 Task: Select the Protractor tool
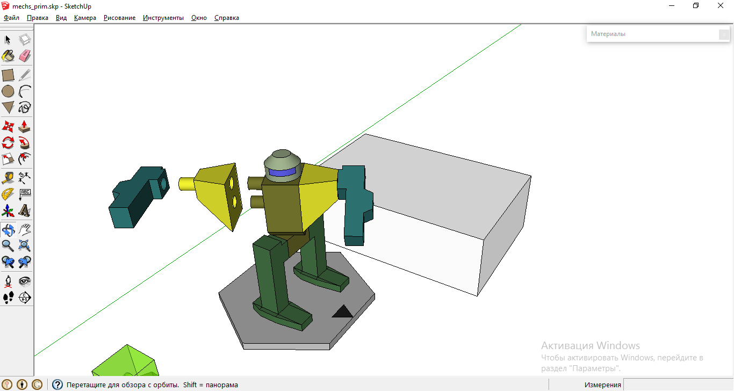[x=8, y=193]
